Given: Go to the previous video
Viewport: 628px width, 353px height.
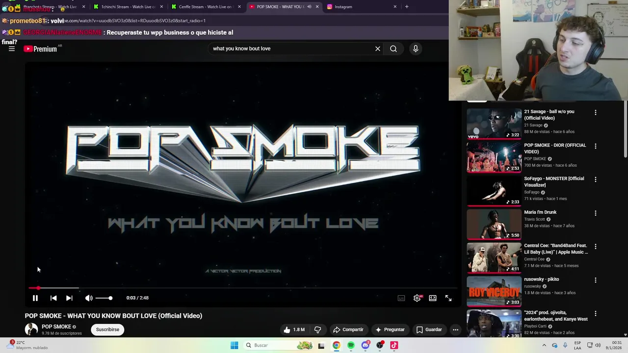Looking at the screenshot, I should point(53,298).
